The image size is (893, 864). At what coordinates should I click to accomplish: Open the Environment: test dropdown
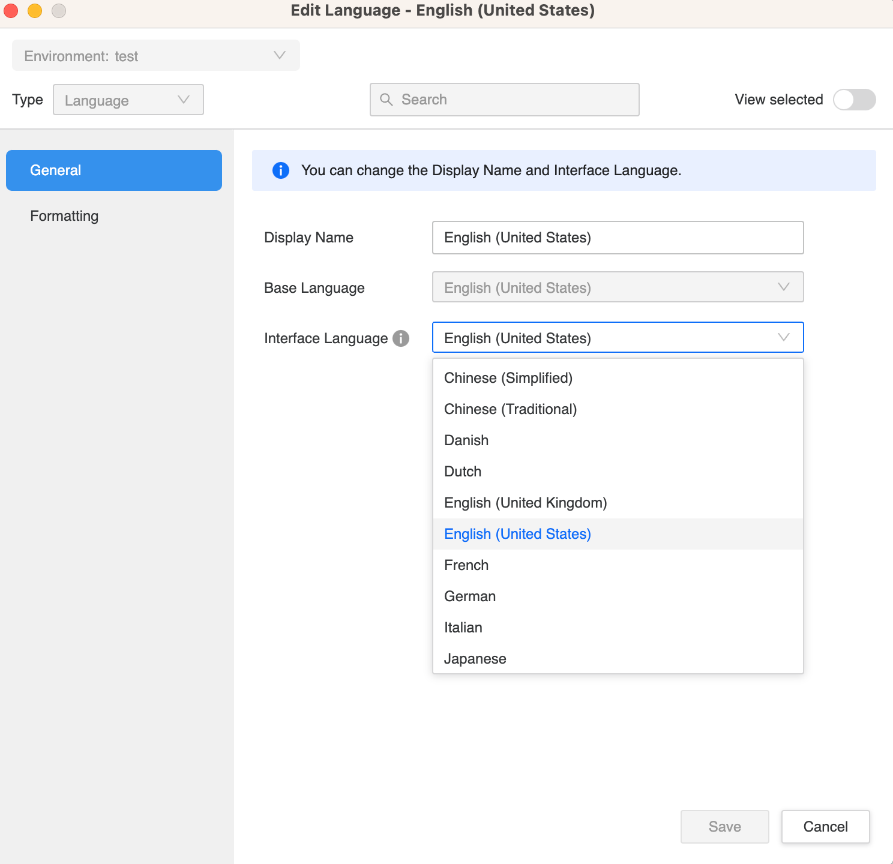(156, 56)
